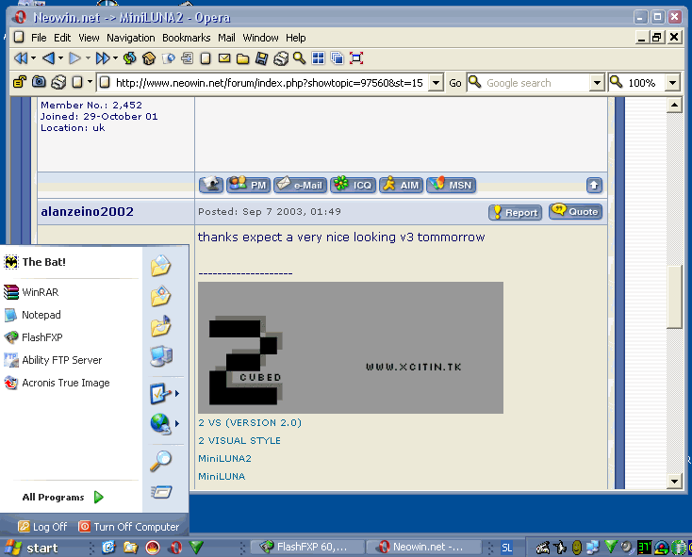Open the Navigation menu in Opera
The width and height of the screenshot is (692, 557).
click(130, 38)
